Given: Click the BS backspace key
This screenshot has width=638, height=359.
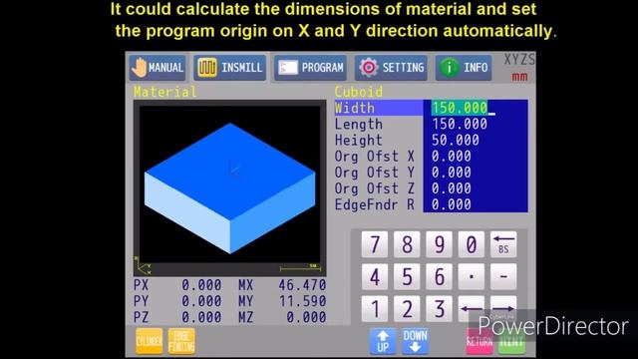Looking at the screenshot, I should pos(503,244).
